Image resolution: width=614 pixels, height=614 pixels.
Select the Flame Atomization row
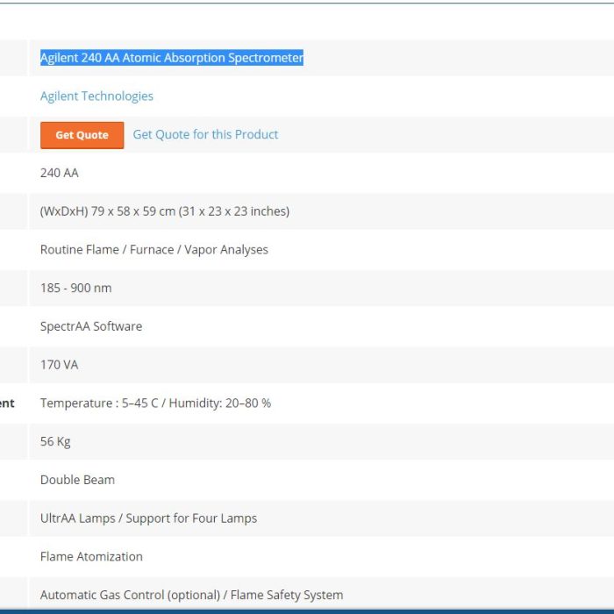(91, 557)
